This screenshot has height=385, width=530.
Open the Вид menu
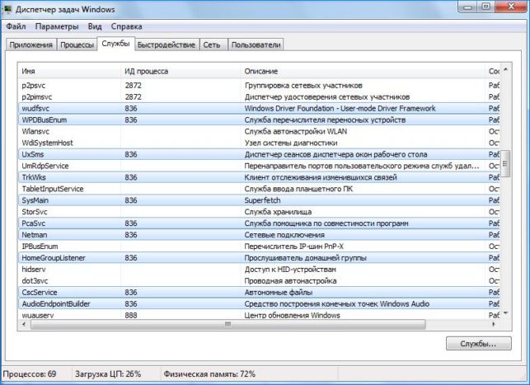[95, 26]
